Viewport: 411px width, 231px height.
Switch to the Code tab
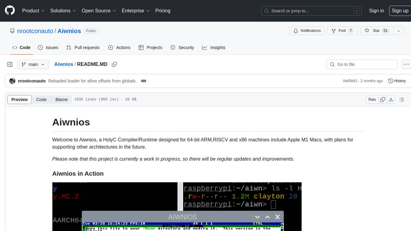tap(21, 47)
